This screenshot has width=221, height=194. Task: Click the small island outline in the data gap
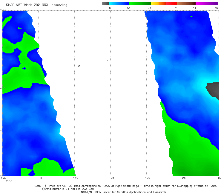[79, 66]
